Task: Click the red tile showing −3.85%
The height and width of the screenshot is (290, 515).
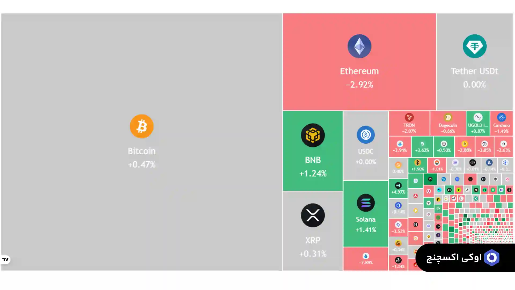Action: click(x=484, y=147)
